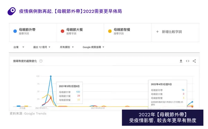This screenshot has width=208, height=129.
Task: Click the dark banner 2022年【母親節外帶】 text
Action: (163, 115)
